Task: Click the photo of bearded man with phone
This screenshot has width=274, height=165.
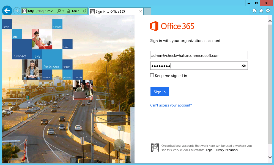Action: [x=32, y=70]
